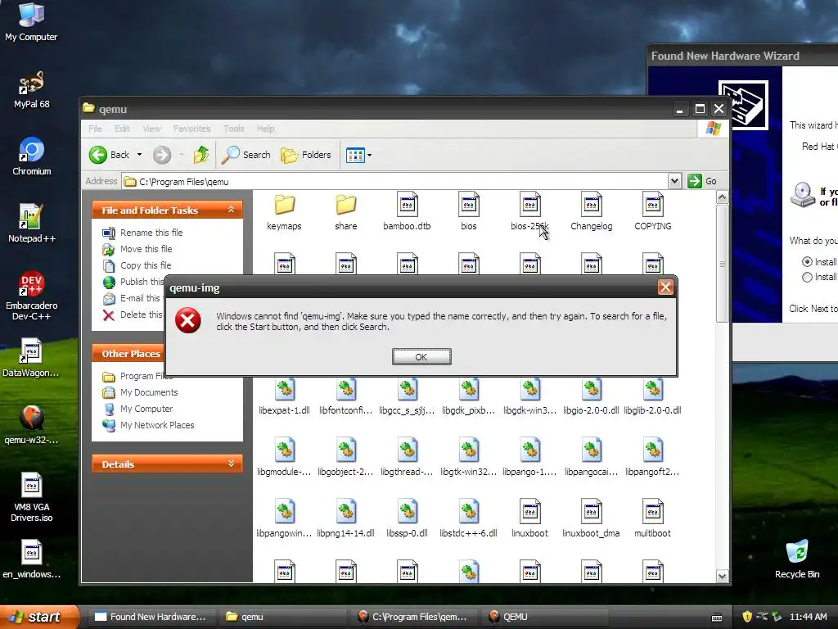
Task: Open Notepad++ desktop shortcut
Action: click(32, 224)
